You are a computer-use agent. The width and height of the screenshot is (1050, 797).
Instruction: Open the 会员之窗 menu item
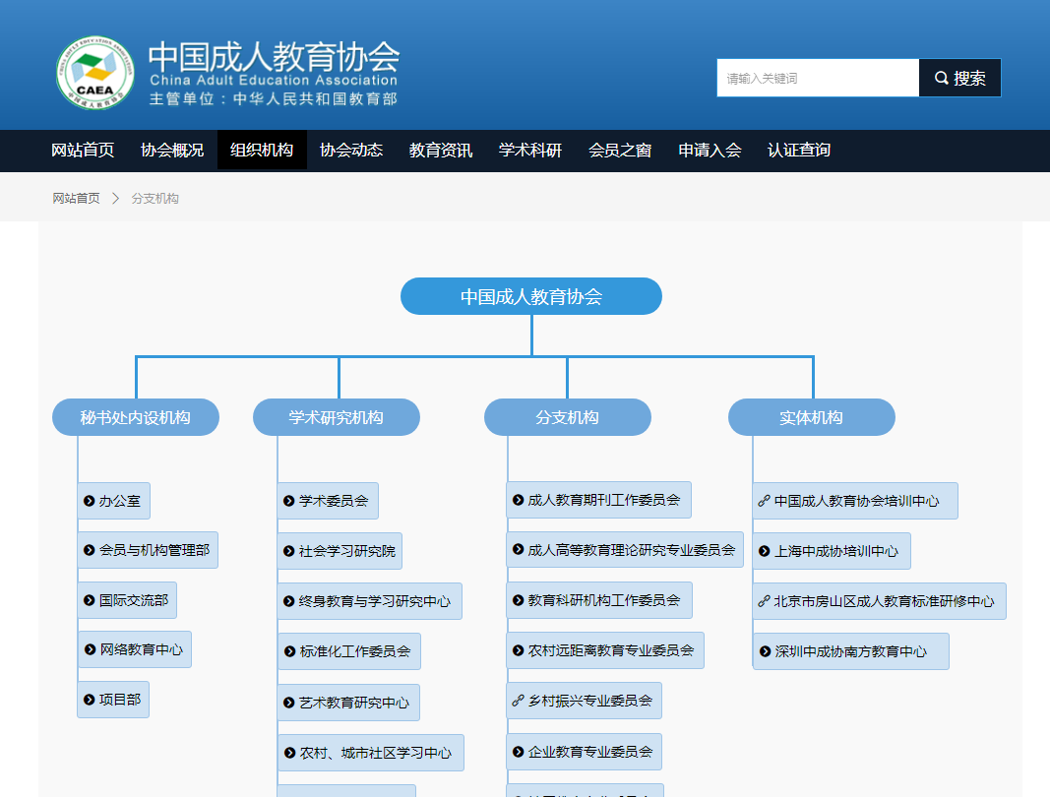[x=620, y=150]
